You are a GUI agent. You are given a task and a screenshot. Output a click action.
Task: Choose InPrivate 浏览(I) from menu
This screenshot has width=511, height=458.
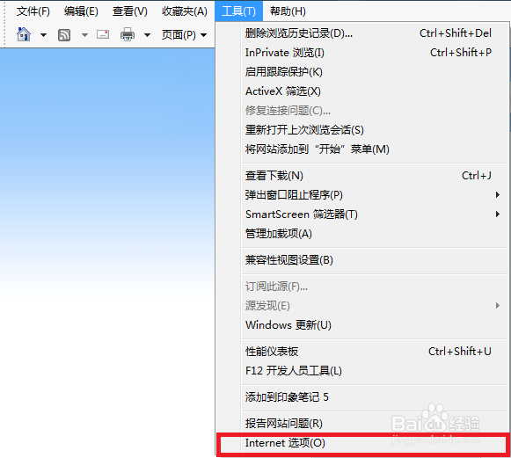[x=362, y=53]
